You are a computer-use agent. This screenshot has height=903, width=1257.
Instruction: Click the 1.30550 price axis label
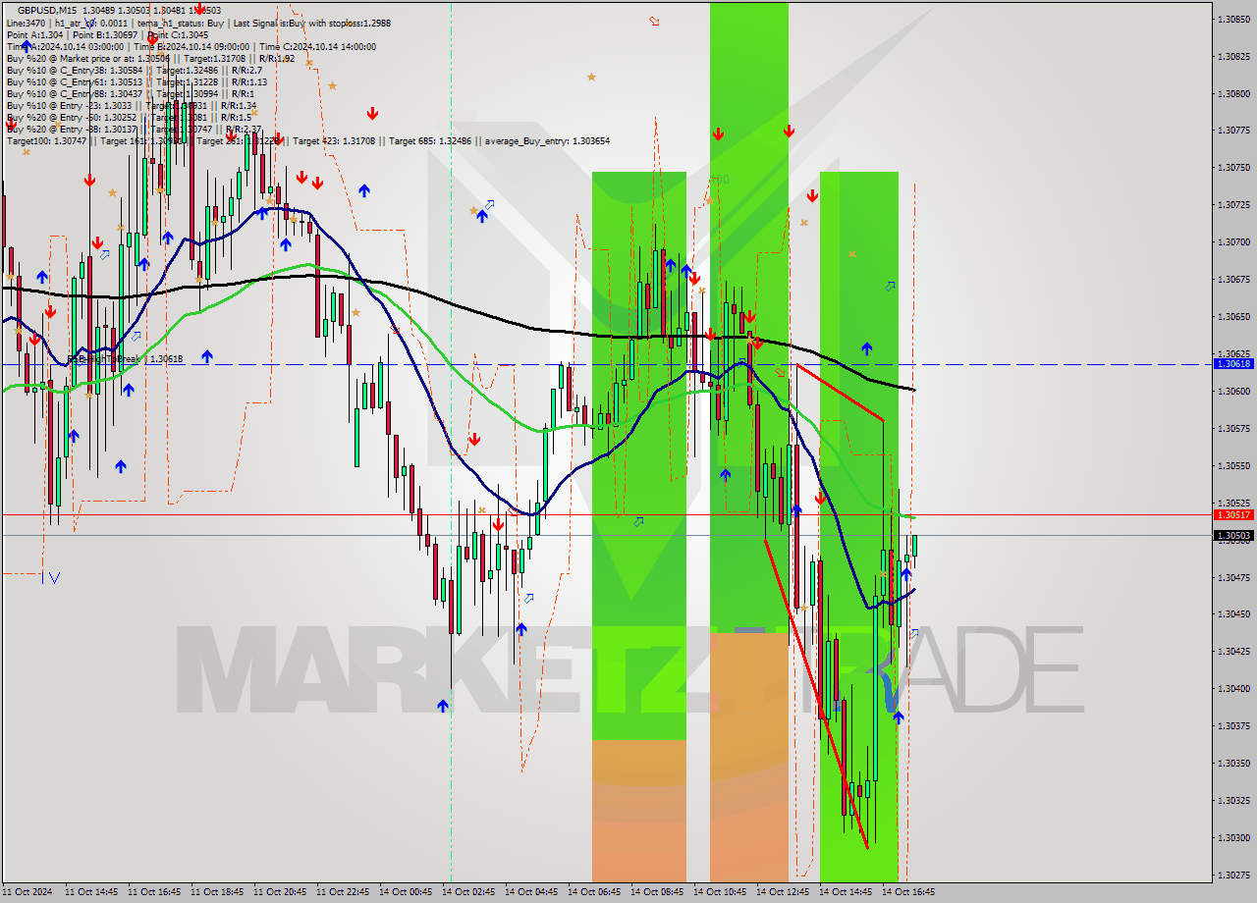point(1233,465)
